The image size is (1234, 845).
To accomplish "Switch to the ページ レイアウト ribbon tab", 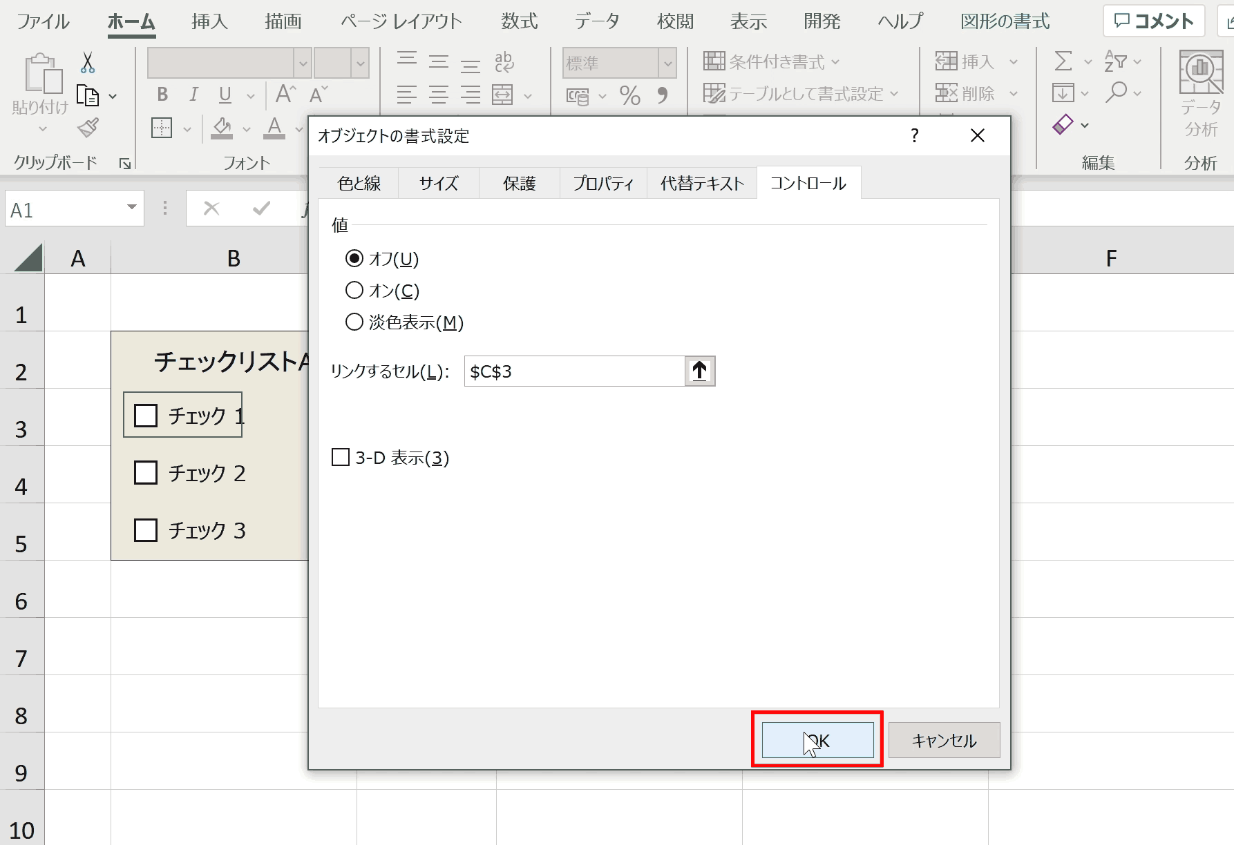I will 401,21.
